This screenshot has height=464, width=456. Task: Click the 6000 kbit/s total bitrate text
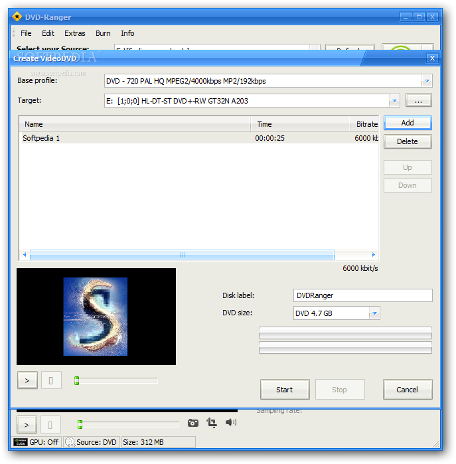[x=360, y=268]
